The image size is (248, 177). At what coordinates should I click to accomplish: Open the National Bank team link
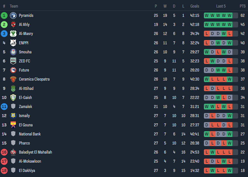coord(30,134)
